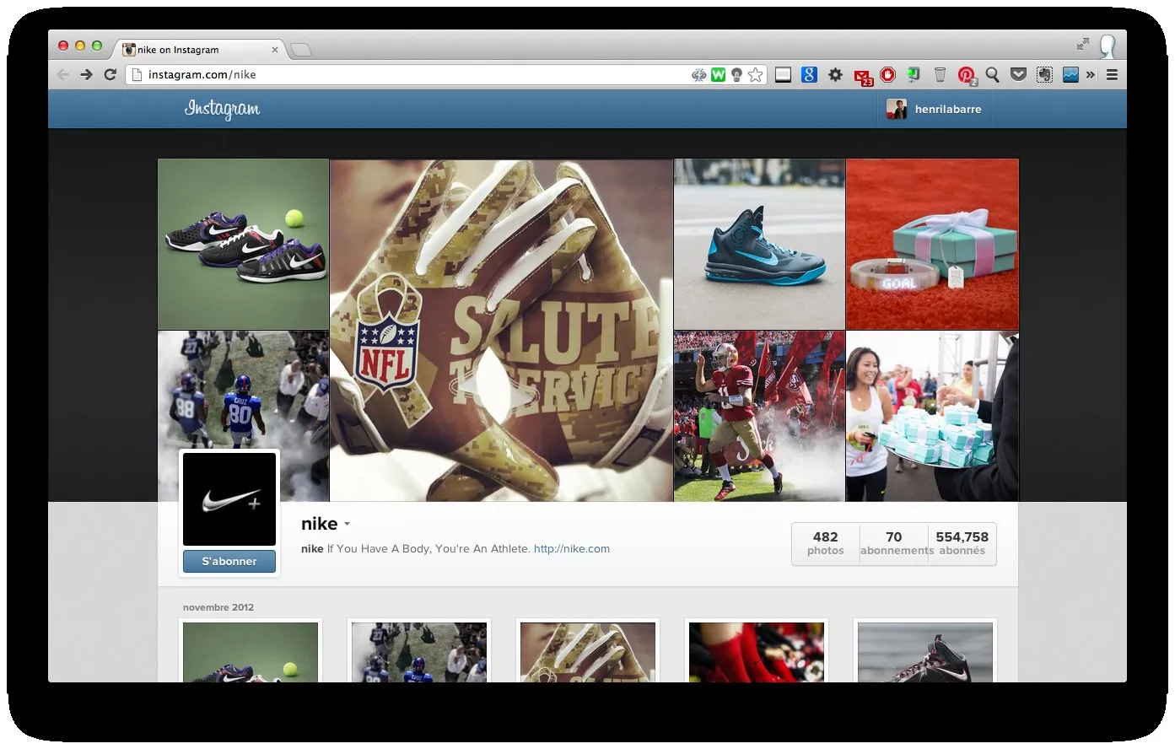
Task: Open the gear settings extension icon
Action: click(835, 75)
